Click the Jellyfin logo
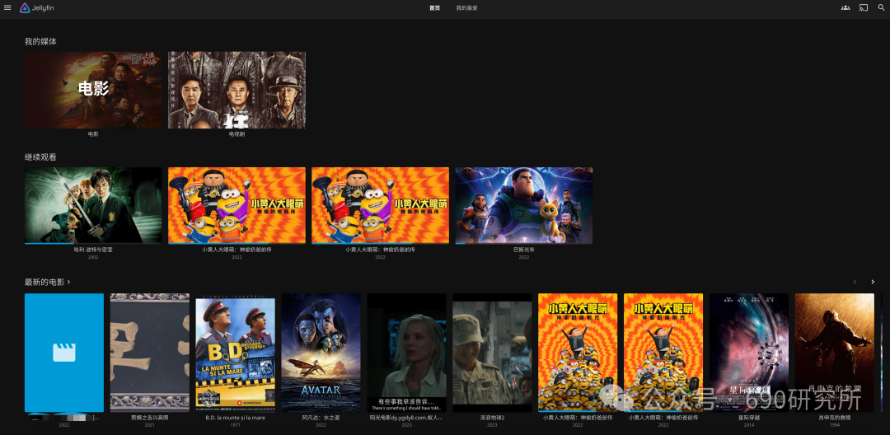The height and width of the screenshot is (435, 890). coord(37,8)
